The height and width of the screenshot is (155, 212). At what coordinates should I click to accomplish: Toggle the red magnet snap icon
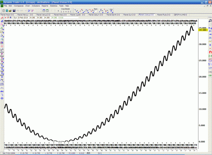(x=210, y=52)
